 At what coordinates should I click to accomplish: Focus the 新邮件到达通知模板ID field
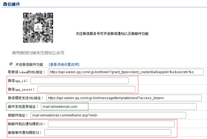click(x=111, y=124)
